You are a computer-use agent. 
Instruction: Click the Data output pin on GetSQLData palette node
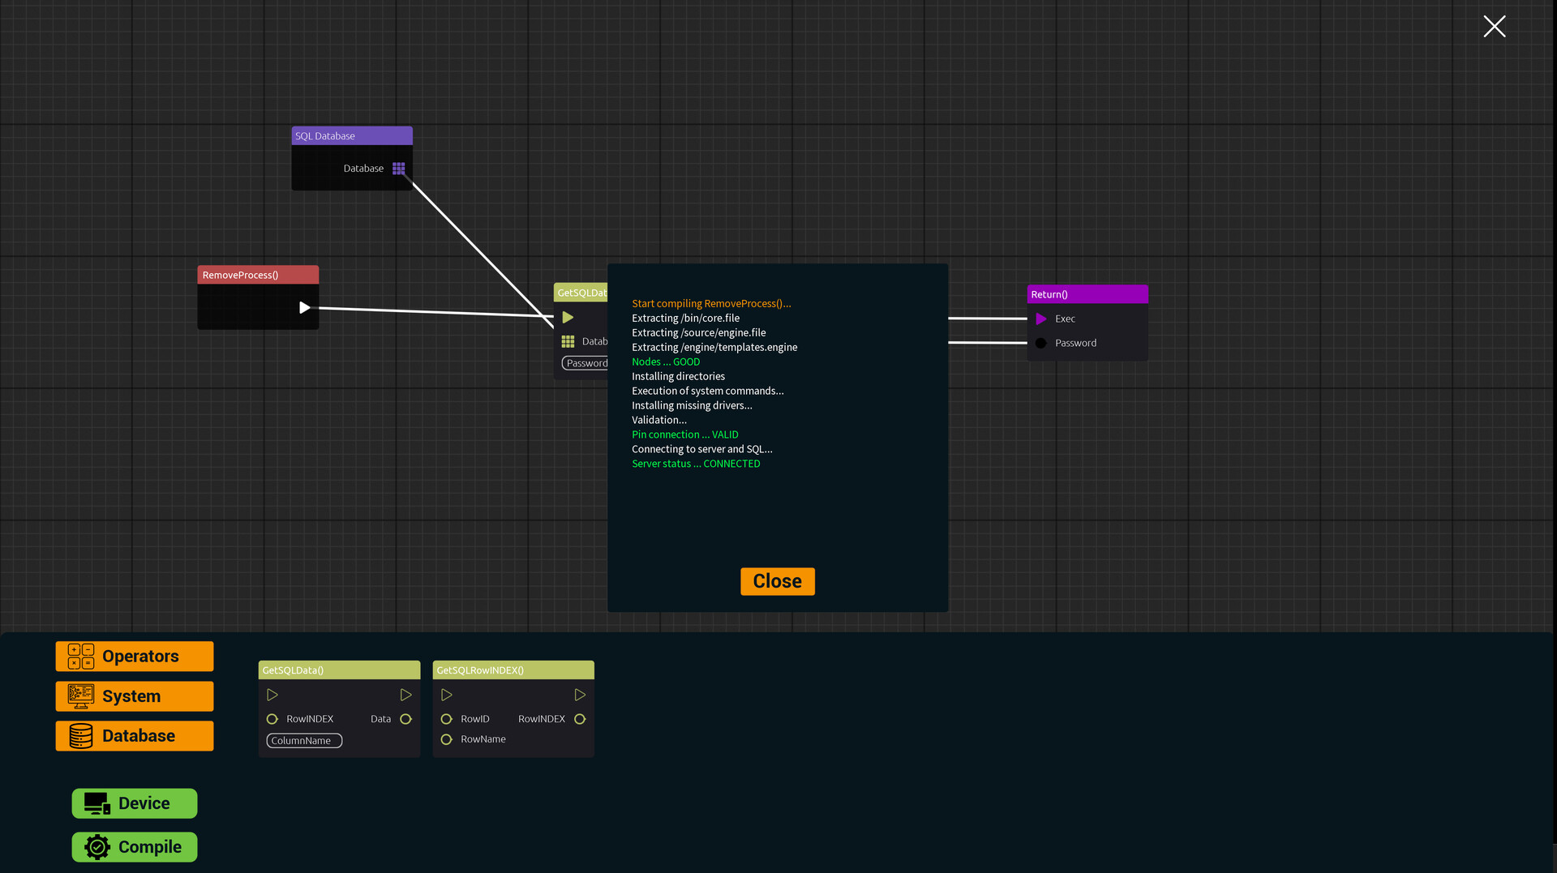405,718
